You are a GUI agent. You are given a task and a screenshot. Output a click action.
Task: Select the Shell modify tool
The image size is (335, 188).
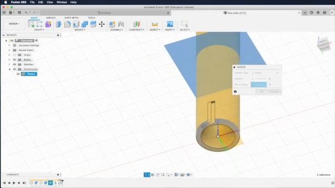point(76,24)
